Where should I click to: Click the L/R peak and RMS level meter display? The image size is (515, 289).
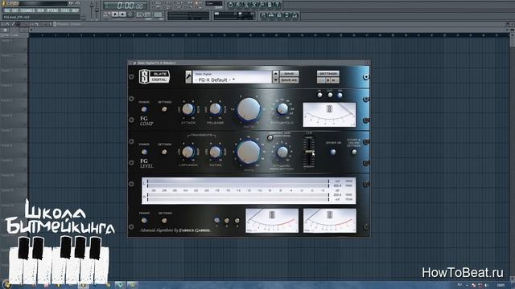click(x=249, y=190)
